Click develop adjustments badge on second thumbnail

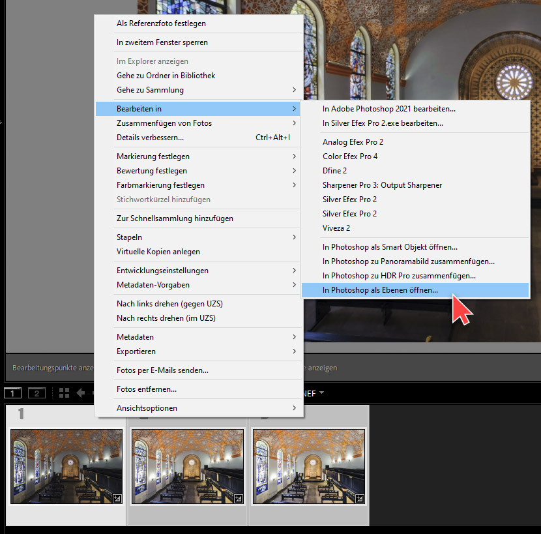click(x=239, y=499)
